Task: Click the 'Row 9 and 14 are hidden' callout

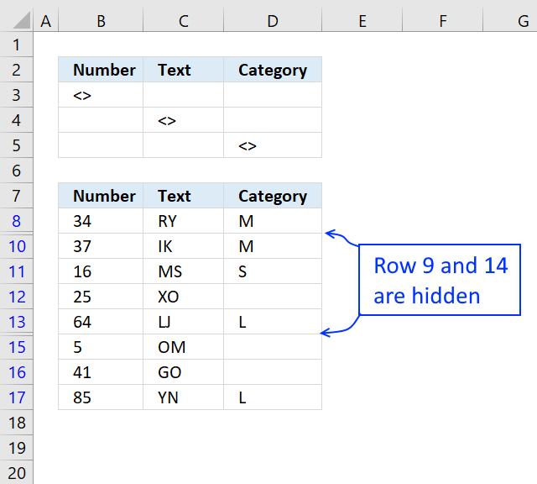Action: coord(440,280)
